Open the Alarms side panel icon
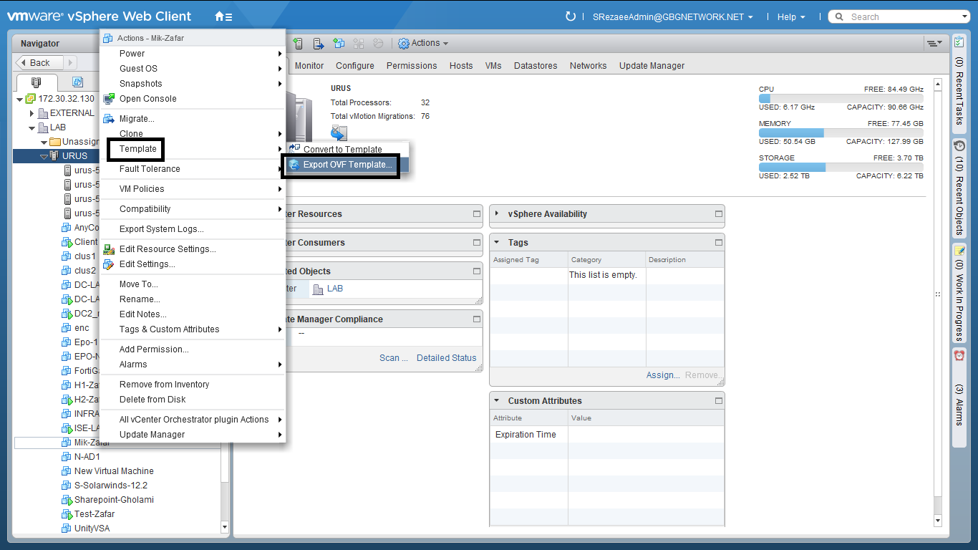Viewport: 978px width, 550px height. (959, 355)
